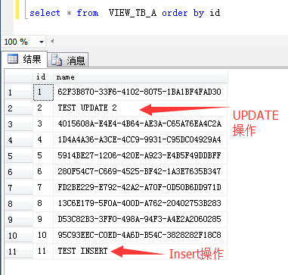The width and height of the screenshot is (288, 275).
Task: Click the id cell of row 5
Action: 43,156
